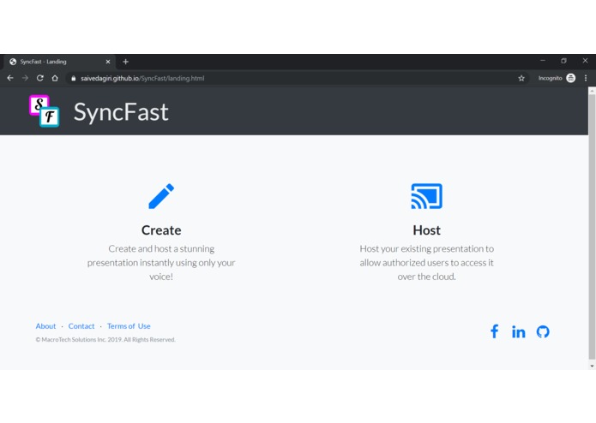
Task: Select the Create heading
Action: point(161,229)
